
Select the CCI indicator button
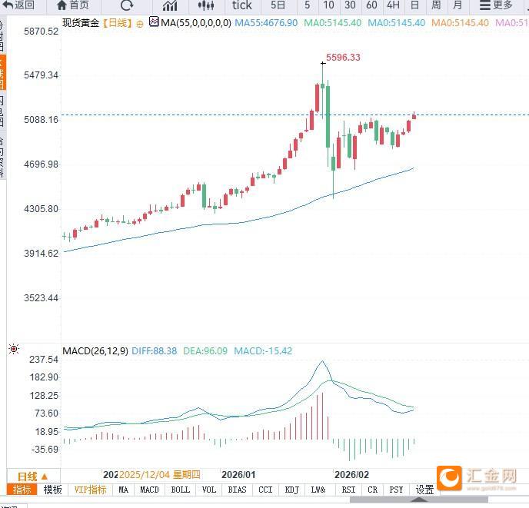coord(265,490)
